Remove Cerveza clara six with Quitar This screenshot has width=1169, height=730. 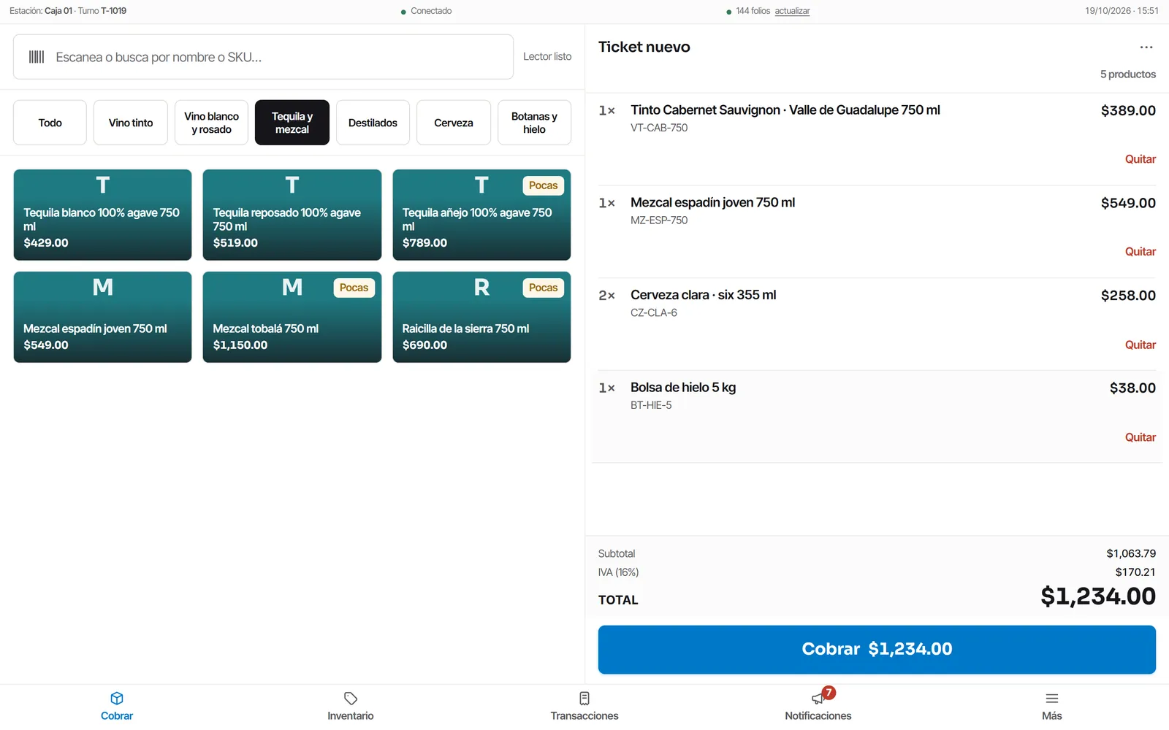(x=1140, y=345)
